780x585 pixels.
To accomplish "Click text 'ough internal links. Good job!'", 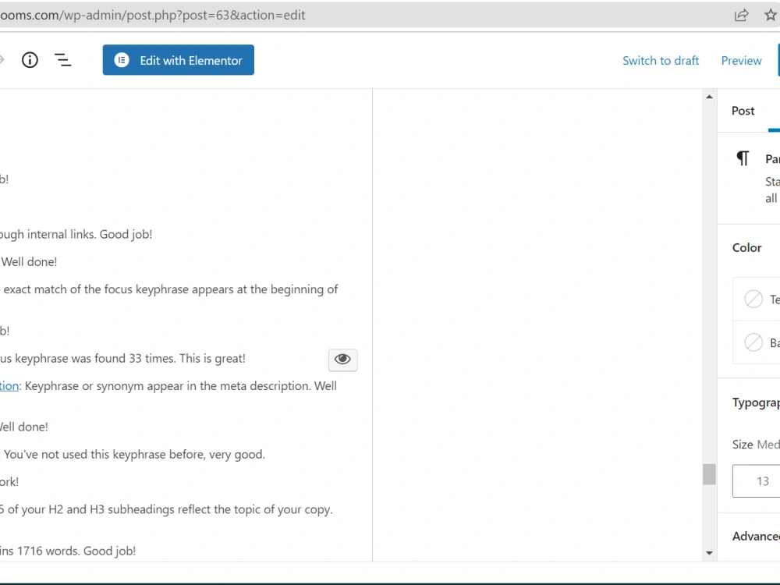I will pos(76,234).
